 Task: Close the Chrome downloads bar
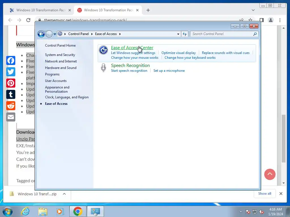281,194
